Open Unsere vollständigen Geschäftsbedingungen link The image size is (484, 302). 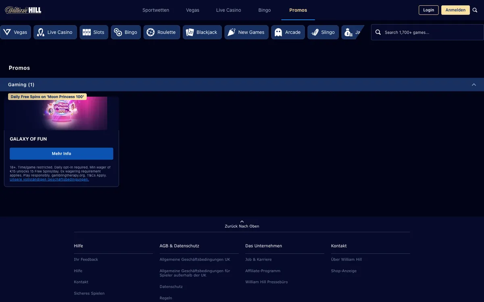[x=49, y=179]
